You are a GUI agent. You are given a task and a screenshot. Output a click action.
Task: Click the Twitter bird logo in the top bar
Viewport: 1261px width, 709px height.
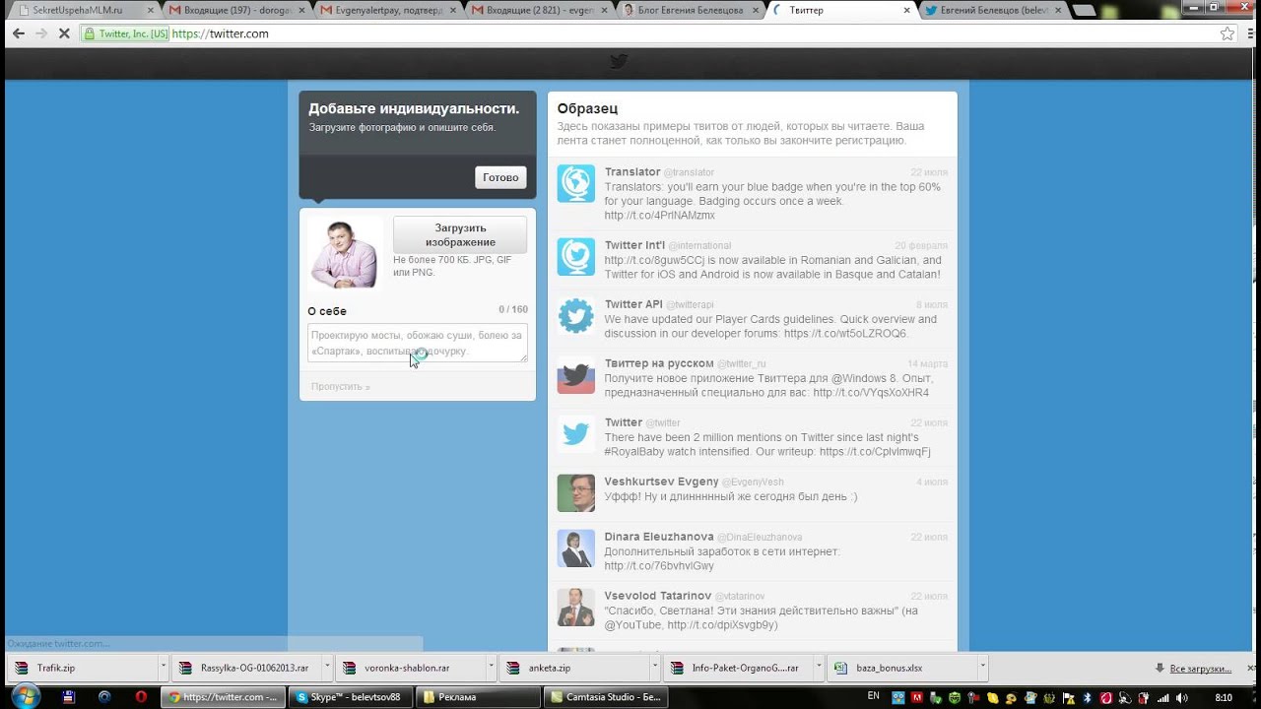tap(619, 61)
